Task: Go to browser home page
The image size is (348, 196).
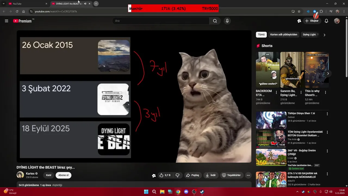Action: pyautogui.click(x=24, y=11)
